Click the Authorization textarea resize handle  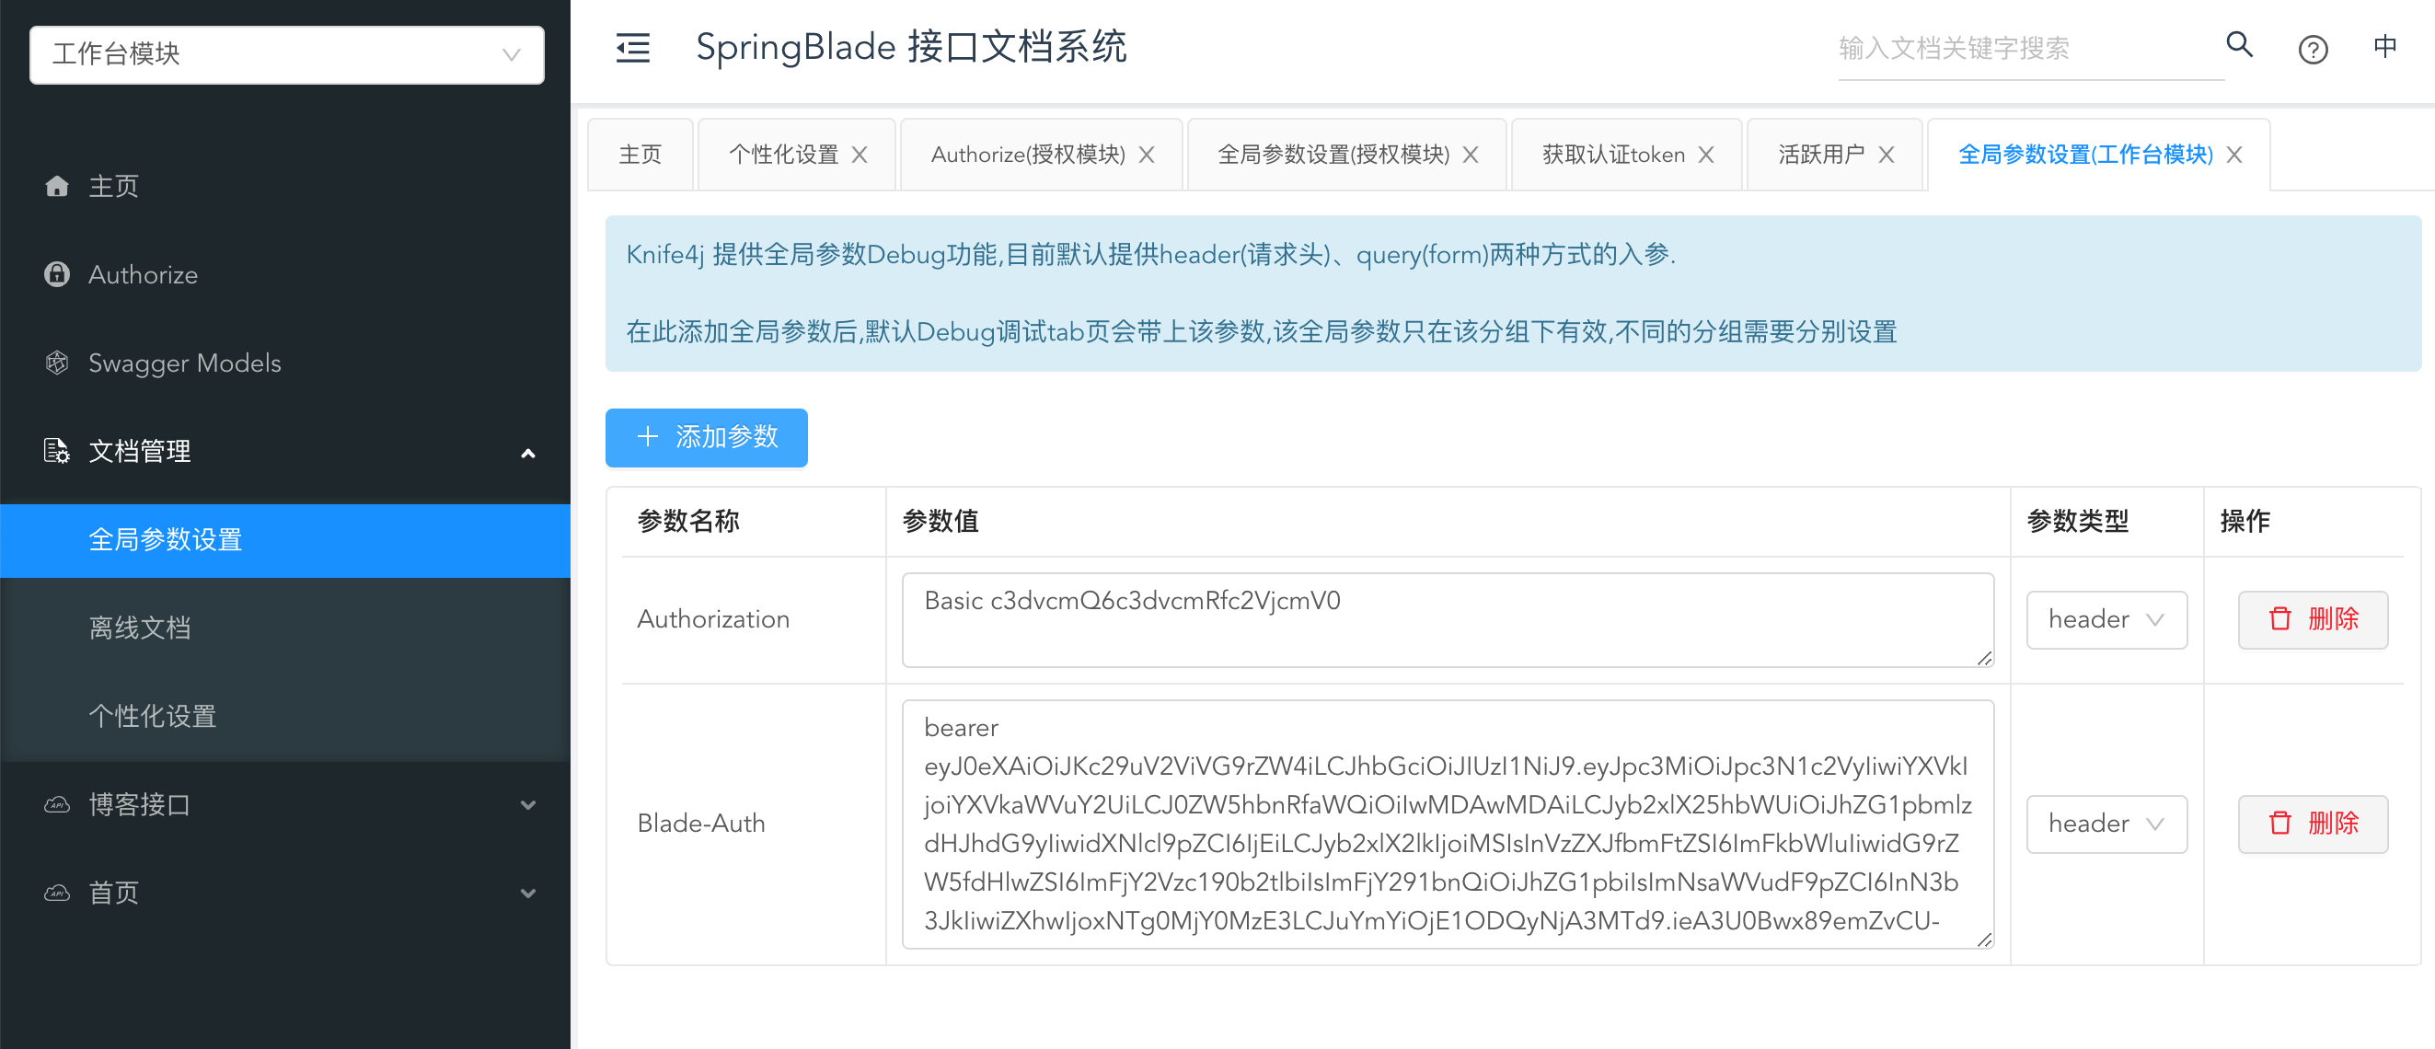pyautogui.click(x=1983, y=658)
